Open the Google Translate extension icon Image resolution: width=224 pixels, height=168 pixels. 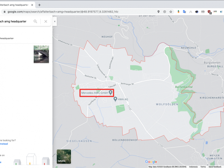coord(184,12)
